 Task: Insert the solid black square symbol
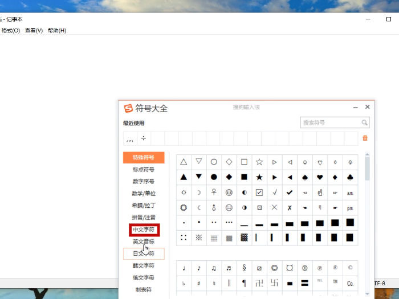[245, 177]
